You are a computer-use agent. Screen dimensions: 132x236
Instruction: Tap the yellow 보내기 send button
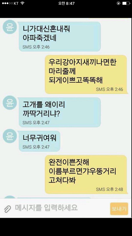(119, 209)
